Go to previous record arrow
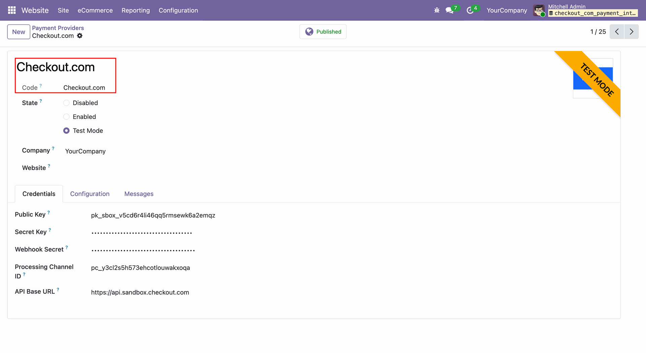The image size is (646, 353). pos(617,32)
